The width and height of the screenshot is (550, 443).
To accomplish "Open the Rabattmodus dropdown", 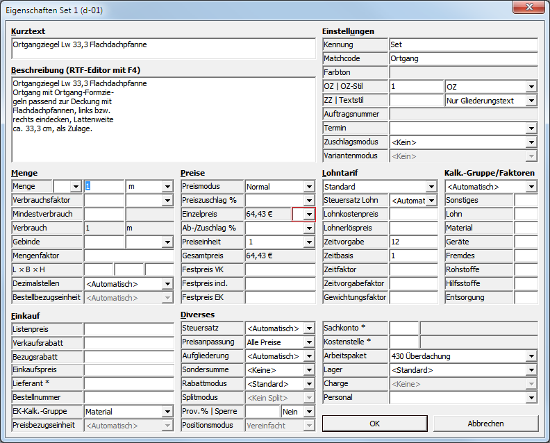I will click(x=308, y=384).
